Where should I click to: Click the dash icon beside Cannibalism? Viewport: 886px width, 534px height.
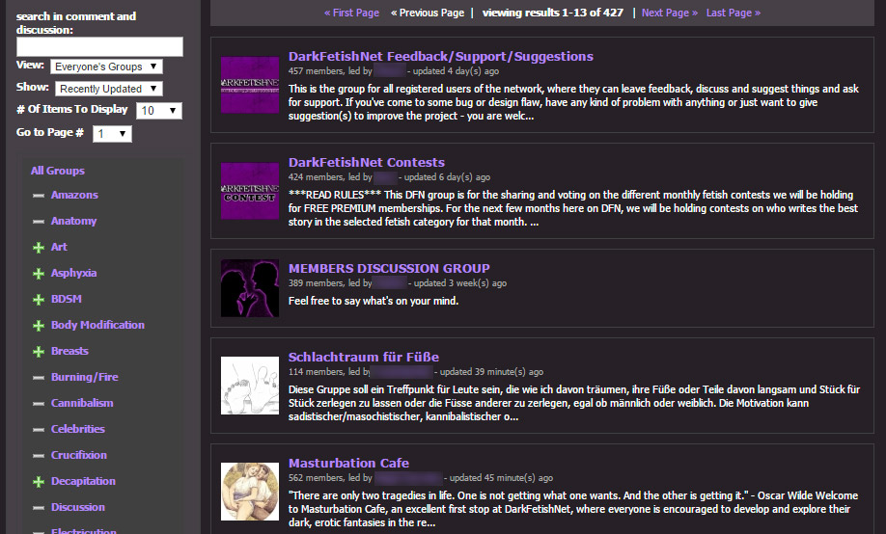39,404
